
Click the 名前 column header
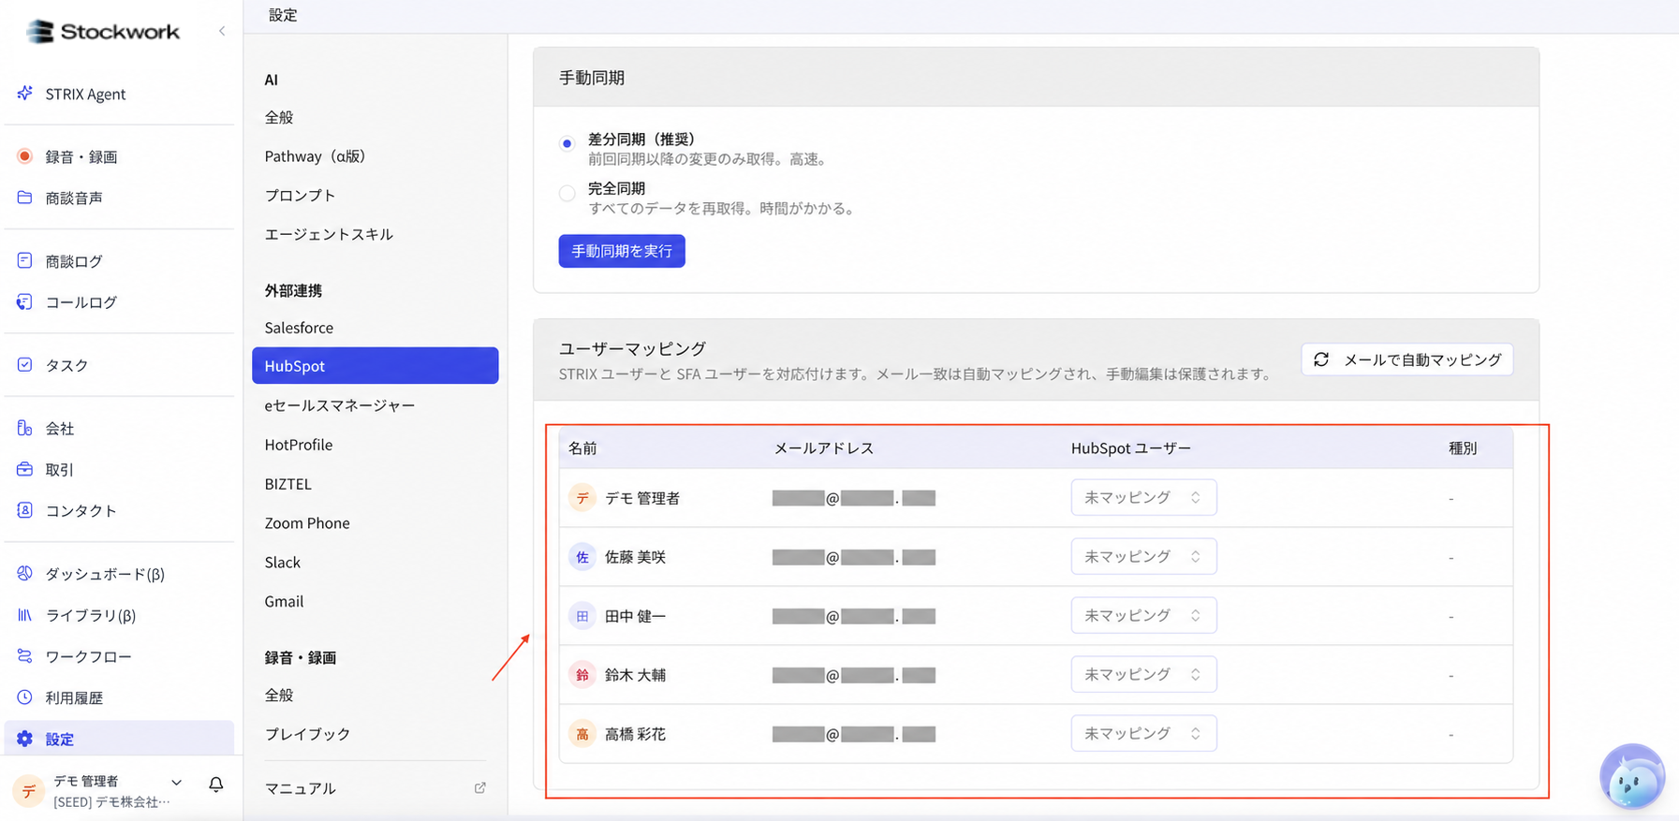[x=582, y=448]
